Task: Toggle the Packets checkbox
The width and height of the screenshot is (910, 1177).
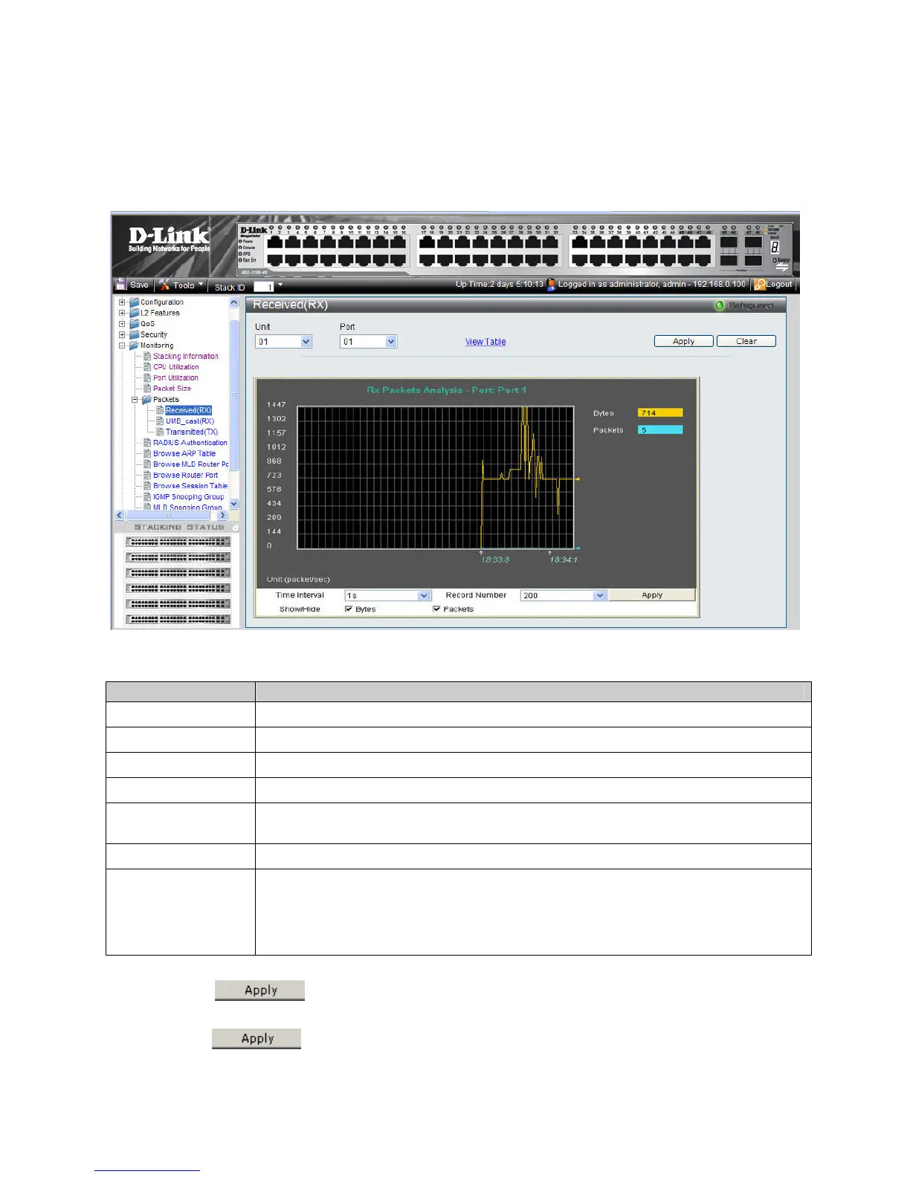Action: click(436, 609)
